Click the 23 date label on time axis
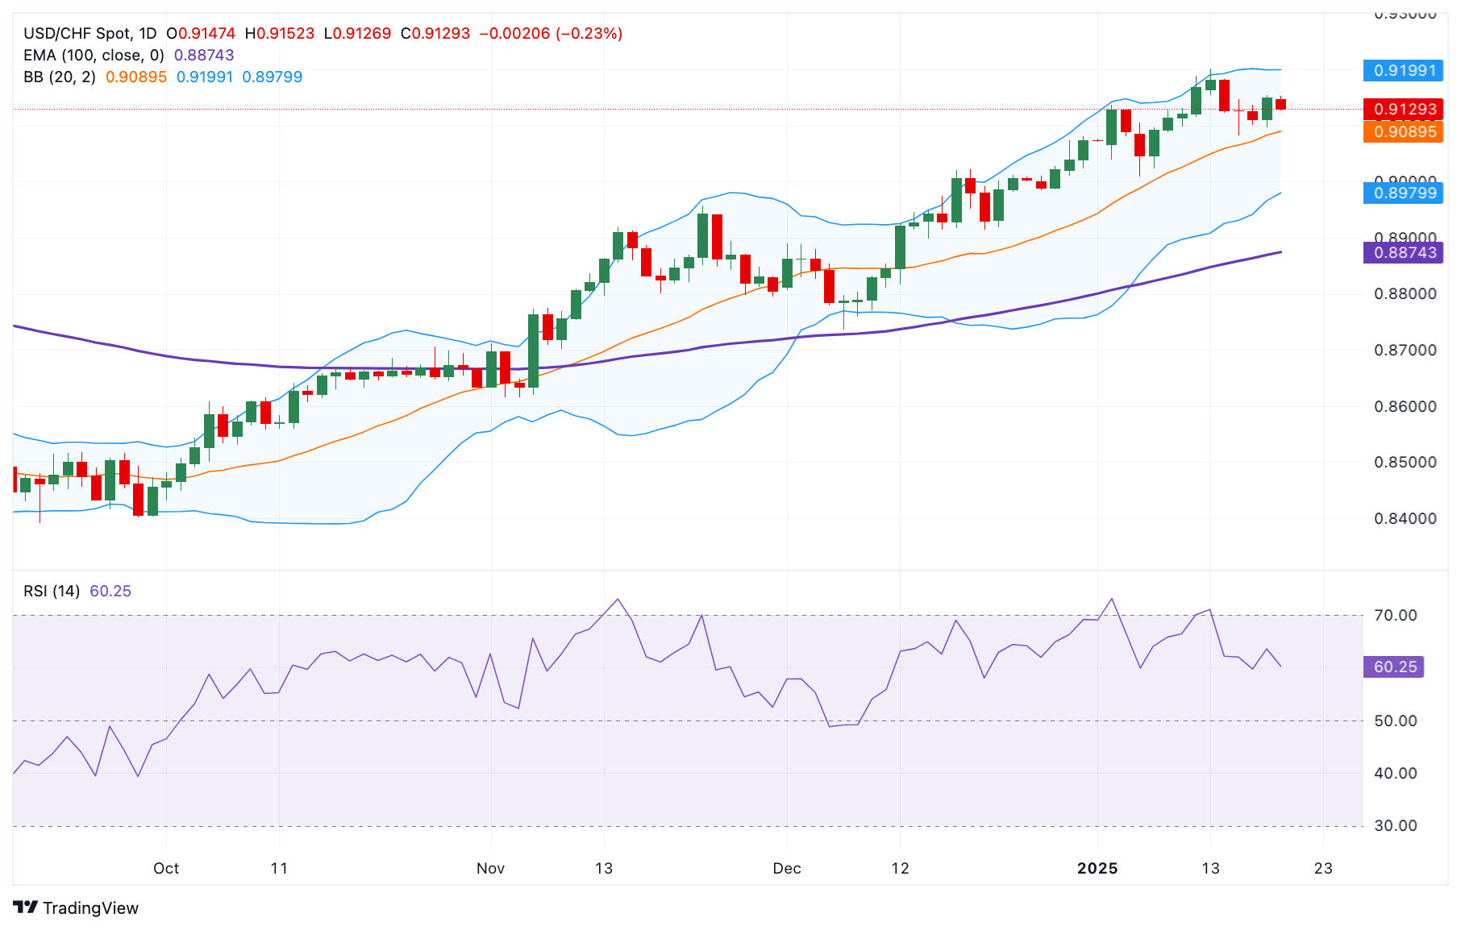 [x=1323, y=868]
